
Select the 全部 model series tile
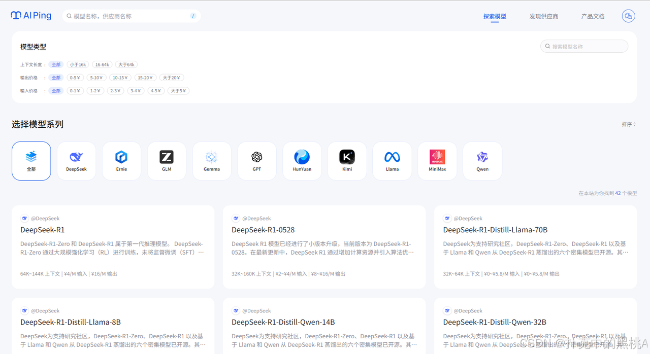31,161
